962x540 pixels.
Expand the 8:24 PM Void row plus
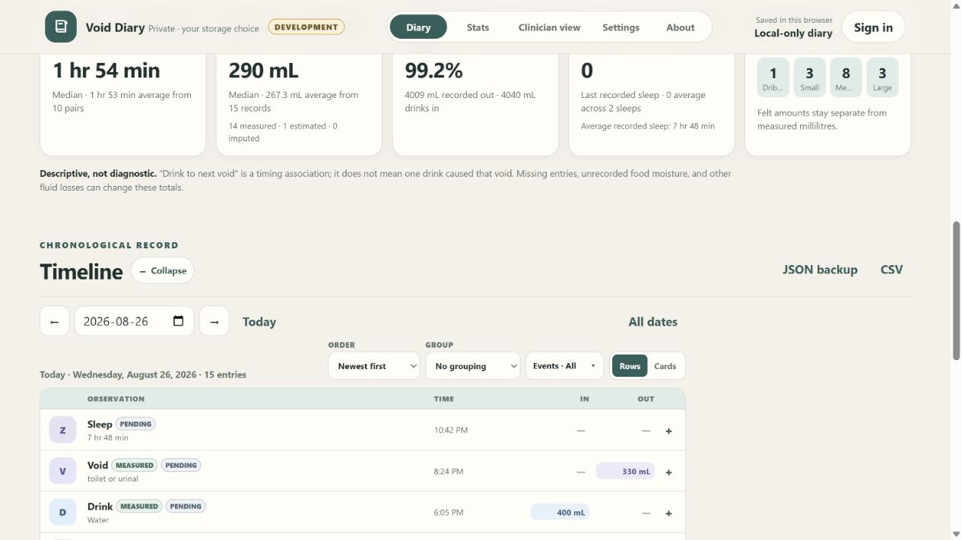click(669, 472)
